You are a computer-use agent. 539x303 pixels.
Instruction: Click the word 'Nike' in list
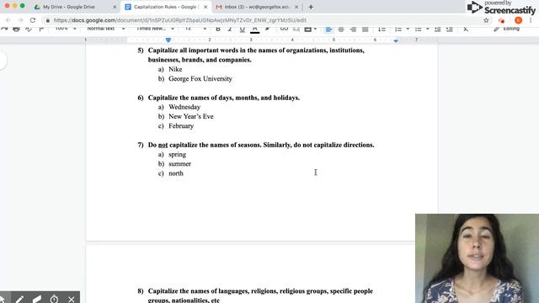(x=175, y=69)
